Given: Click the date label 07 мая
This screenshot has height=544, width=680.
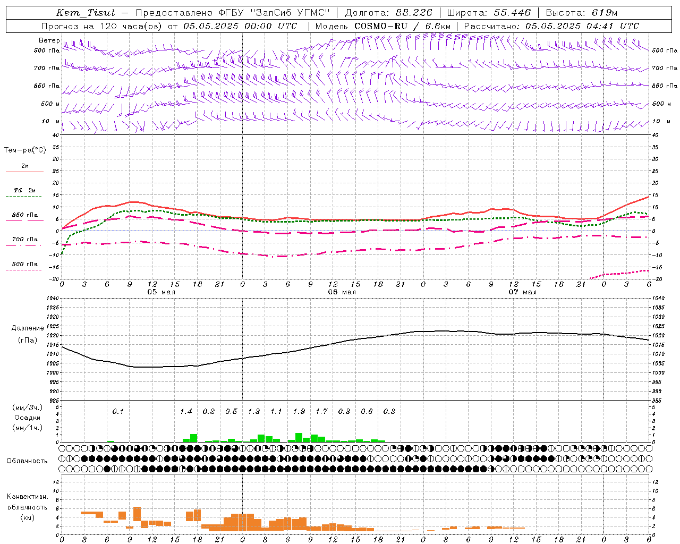Looking at the screenshot, I should point(522,292).
